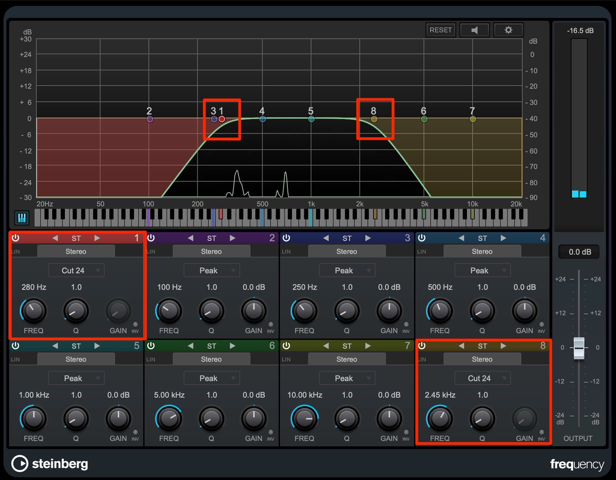Image resolution: width=616 pixels, height=480 pixels.
Task: Toggle band 4 power button
Action: click(422, 238)
